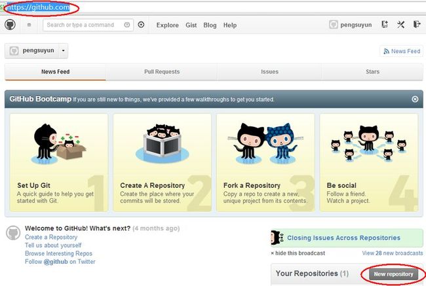Dismiss the GitHub Bootcamp banner
The image size is (426, 286).
[x=415, y=99]
